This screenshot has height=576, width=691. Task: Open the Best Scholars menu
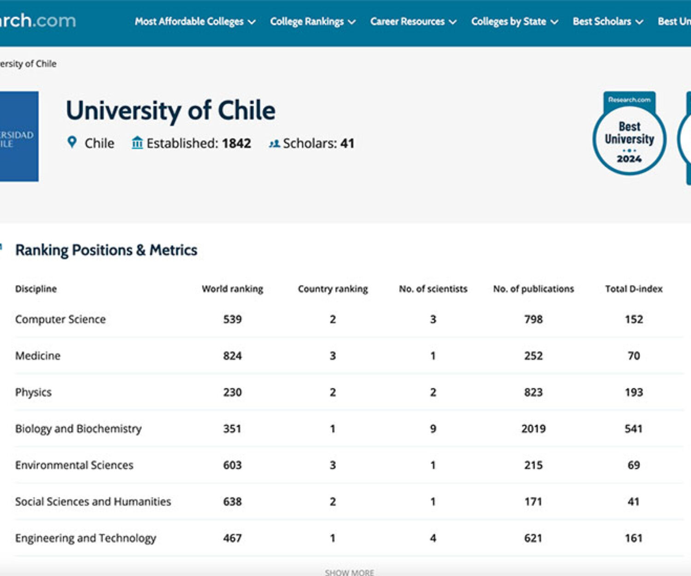608,22
